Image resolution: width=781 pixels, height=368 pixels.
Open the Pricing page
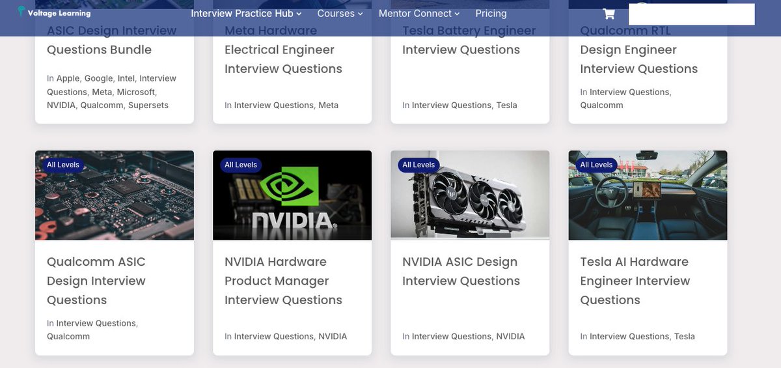point(491,13)
